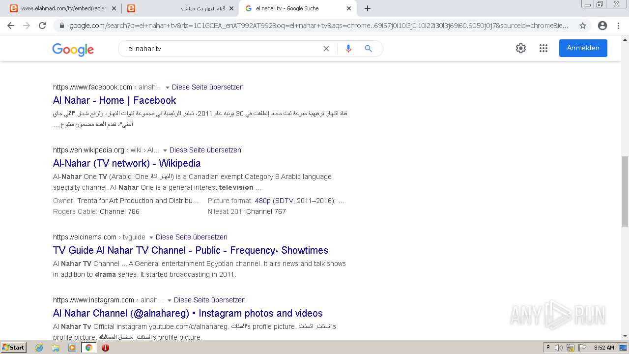
Task: Select the el nahar tv - Google Suche tab
Action: [x=297, y=8]
